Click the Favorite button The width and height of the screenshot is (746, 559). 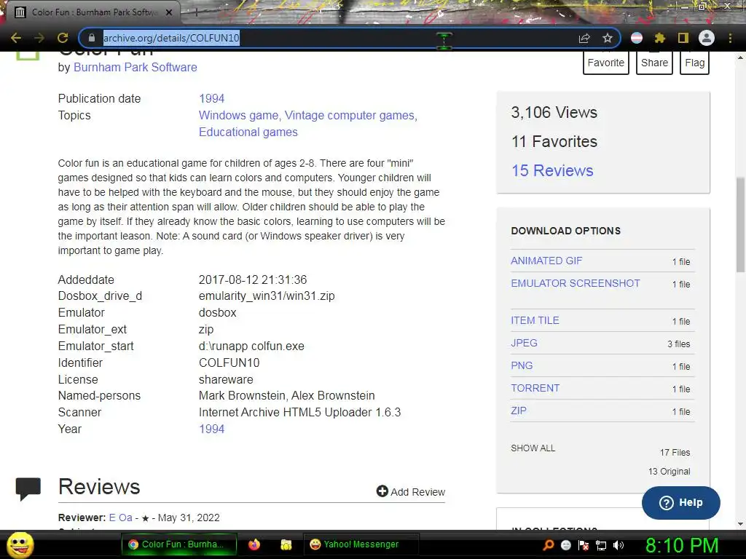[x=605, y=63]
